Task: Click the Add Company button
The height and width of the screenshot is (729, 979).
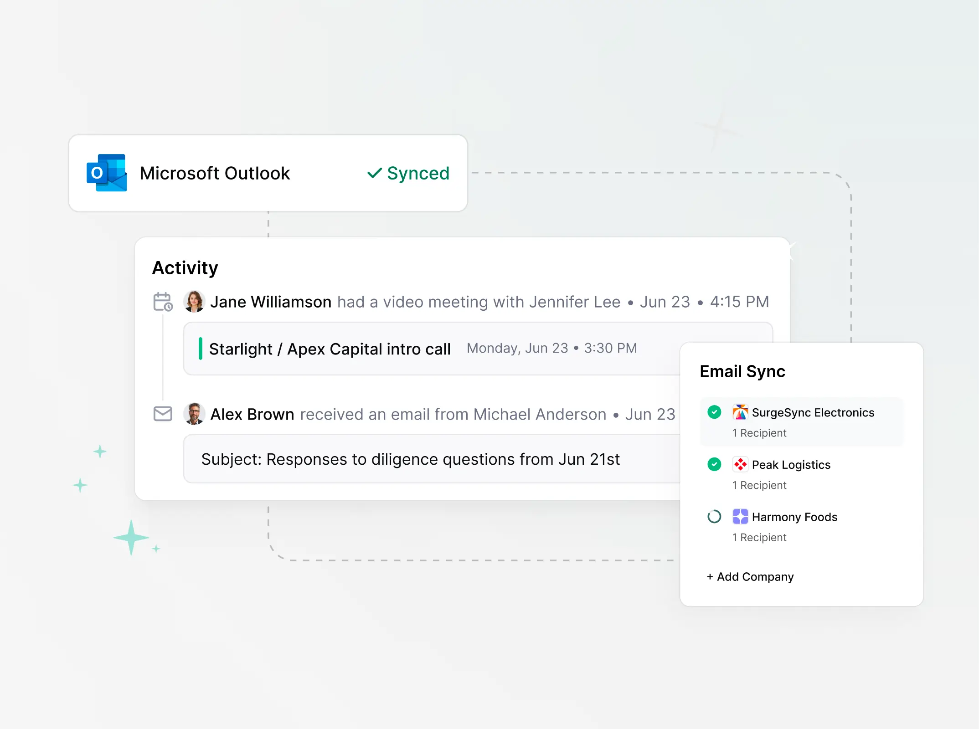Action: (x=750, y=577)
